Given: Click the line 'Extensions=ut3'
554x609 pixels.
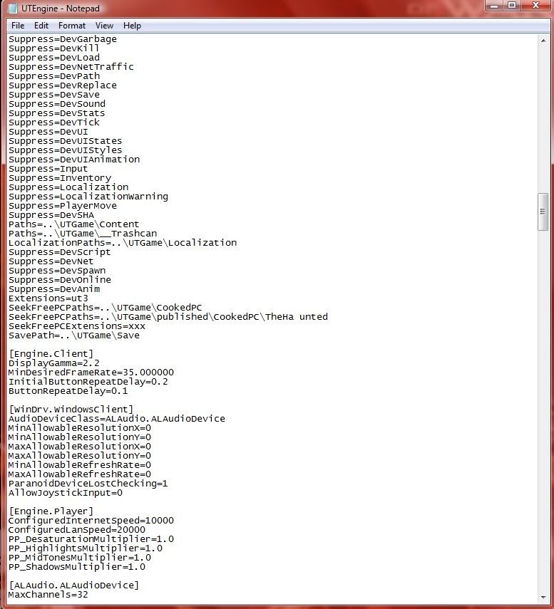Looking at the screenshot, I should click(x=48, y=298).
